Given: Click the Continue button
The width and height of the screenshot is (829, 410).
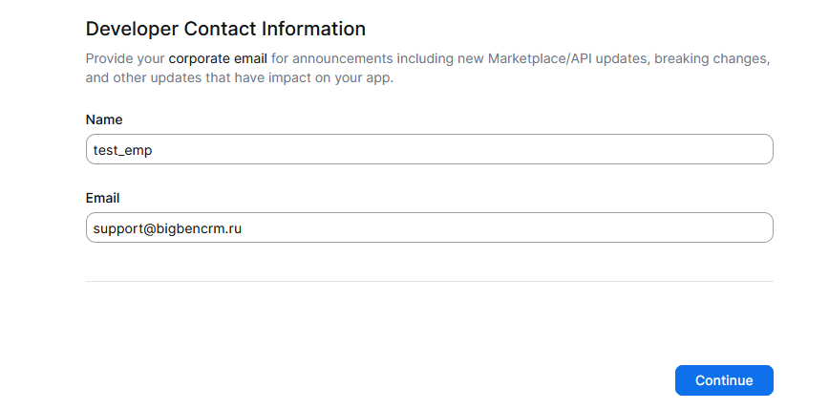Looking at the screenshot, I should coord(724,380).
